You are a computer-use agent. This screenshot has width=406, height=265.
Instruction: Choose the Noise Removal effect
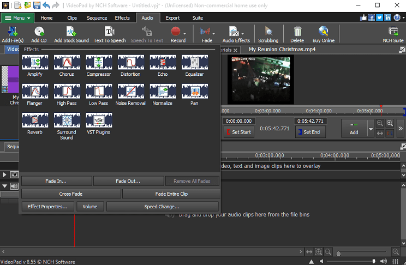tap(130, 95)
